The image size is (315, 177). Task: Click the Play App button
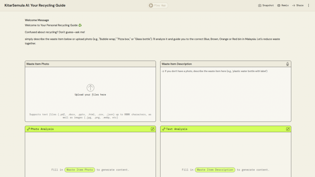point(158,5)
